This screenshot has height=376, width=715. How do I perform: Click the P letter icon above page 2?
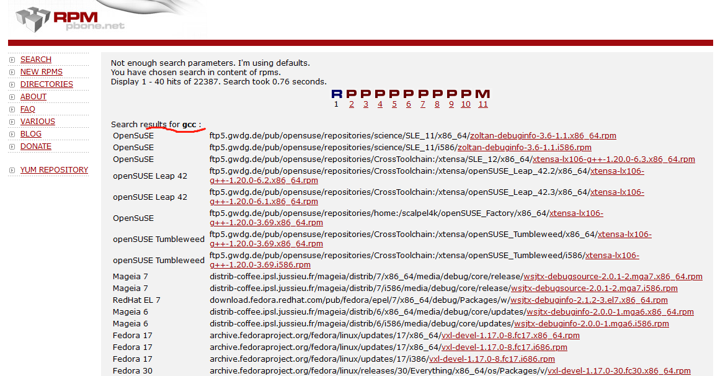pyautogui.click(x=351, y=94)
